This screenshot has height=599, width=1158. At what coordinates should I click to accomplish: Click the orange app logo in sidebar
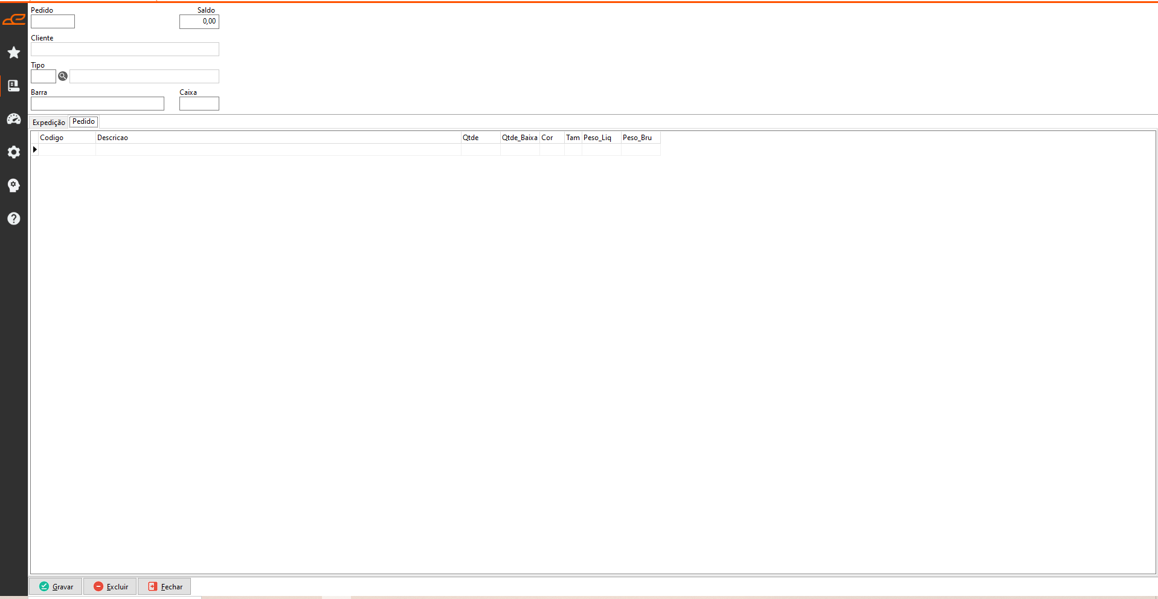[14, 20]
